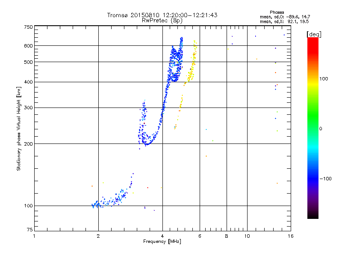Viewport: 342px width, 257px height.
Task: Click the 500 label on height axis
Action: tap(28, 62)
